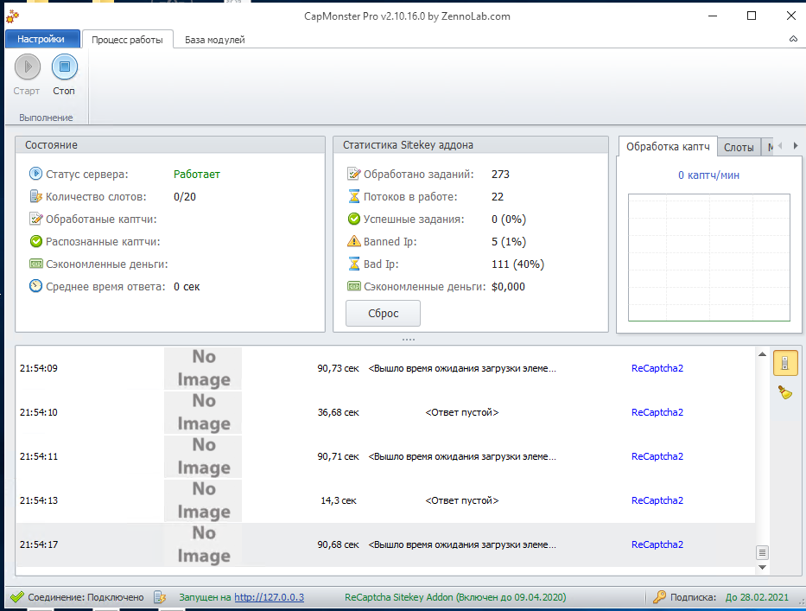The image size is (806, 611).
Task: Open the http://127.0.0.3 link
Action: (x=269, y=597)
